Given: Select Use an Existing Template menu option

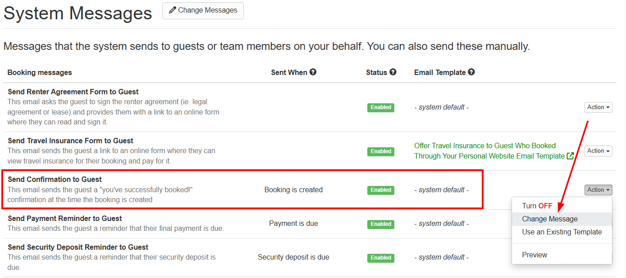Looking at the screenshot, I should (x=562, y=232).
